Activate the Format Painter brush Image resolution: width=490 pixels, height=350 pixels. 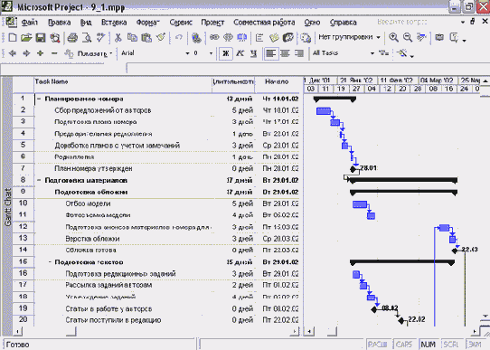click(x=161, y=38)
